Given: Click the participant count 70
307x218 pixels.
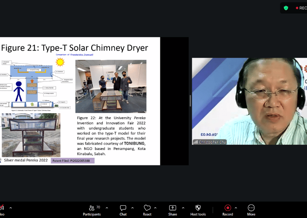Looking at the screenshot, I should tap(98, 207).
